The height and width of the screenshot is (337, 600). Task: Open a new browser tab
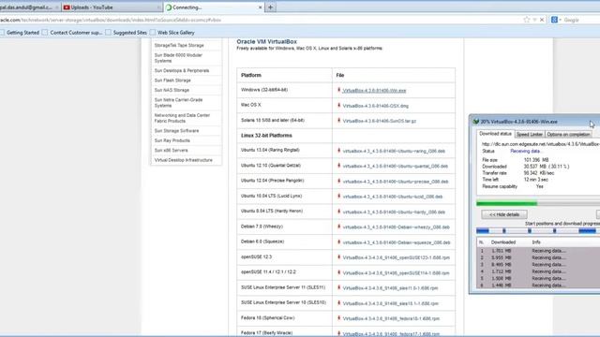271,7
